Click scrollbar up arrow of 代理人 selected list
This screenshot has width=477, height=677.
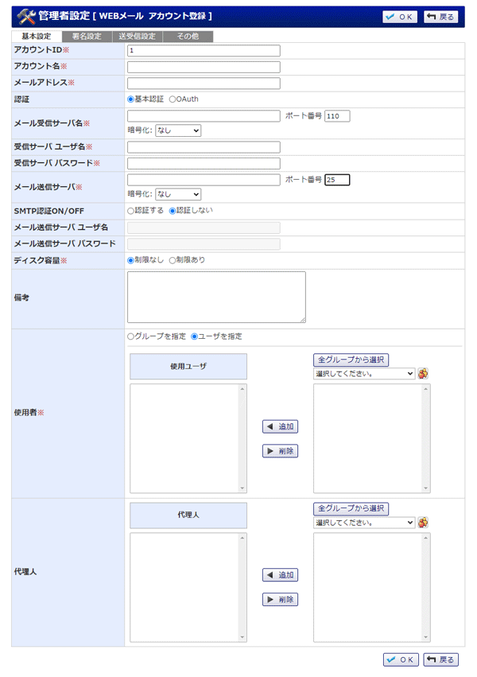(242, 538)
